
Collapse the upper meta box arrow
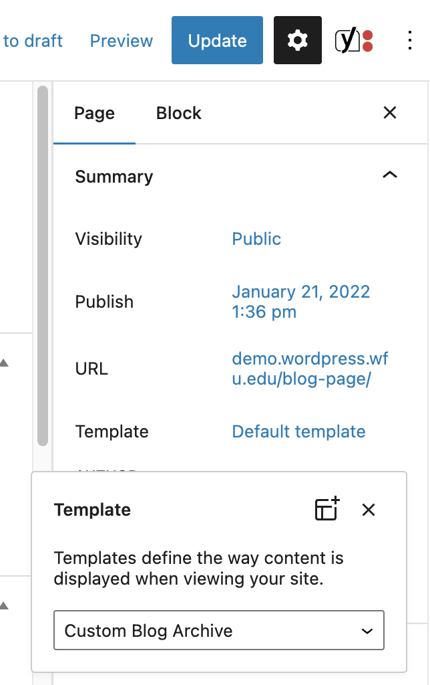pyautogui.click(x=5, y=363)
